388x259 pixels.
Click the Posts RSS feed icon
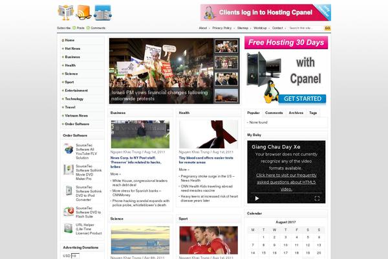[74, 28]
